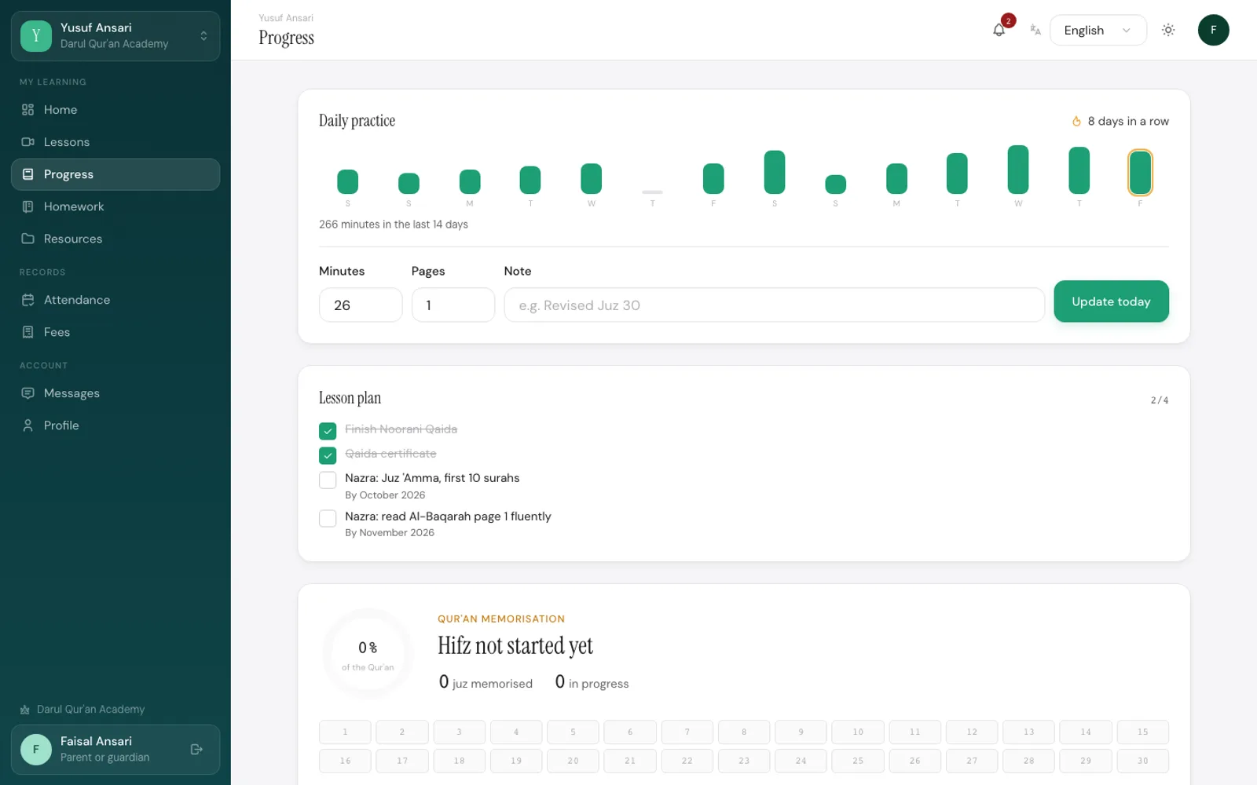Click the streak flame icon
1257x785 pixels.
(x=1076, y=121)
